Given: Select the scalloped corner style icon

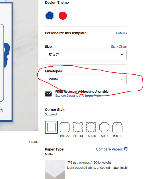Looking at the screenshot, I should [91, 127].
